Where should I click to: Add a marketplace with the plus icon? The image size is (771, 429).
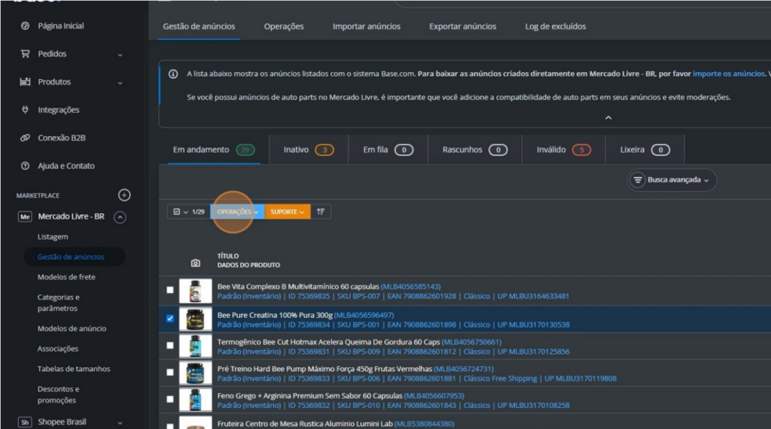[x=124, y=195]
